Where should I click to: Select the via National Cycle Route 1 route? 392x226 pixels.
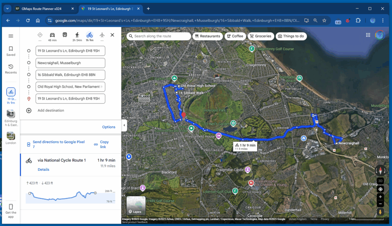pos(71,165)
